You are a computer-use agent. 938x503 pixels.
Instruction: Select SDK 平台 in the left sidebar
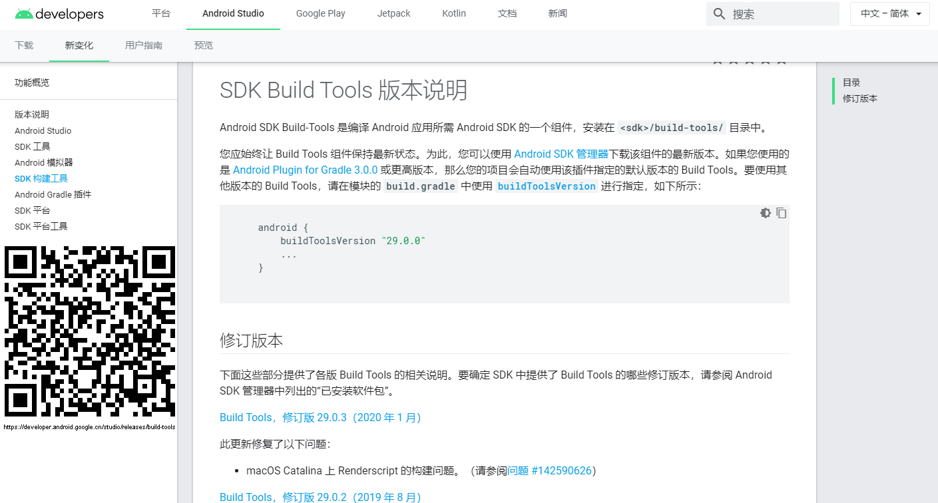[x=31, y=210]
